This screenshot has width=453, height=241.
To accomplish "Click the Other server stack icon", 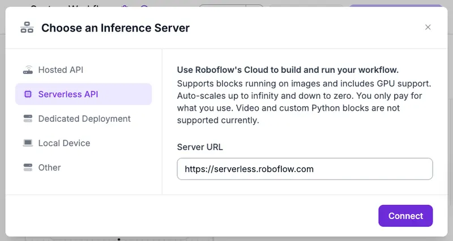I will [28, 168].
